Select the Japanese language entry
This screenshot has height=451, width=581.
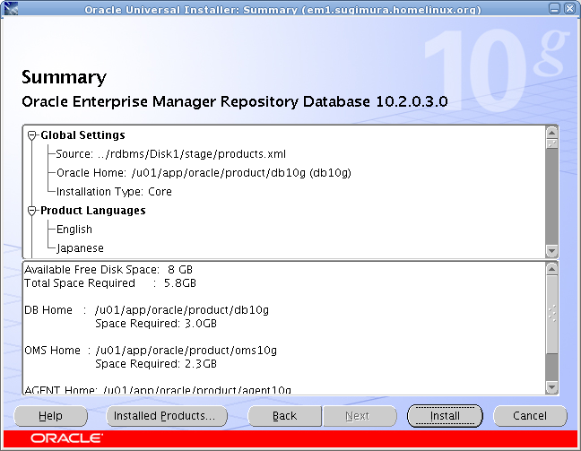[80, 248]
